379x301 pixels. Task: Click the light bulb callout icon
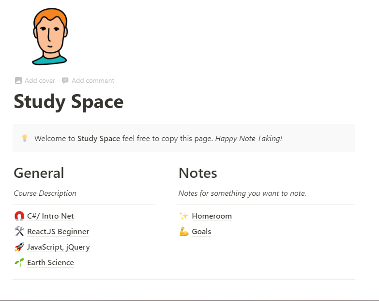25,139
